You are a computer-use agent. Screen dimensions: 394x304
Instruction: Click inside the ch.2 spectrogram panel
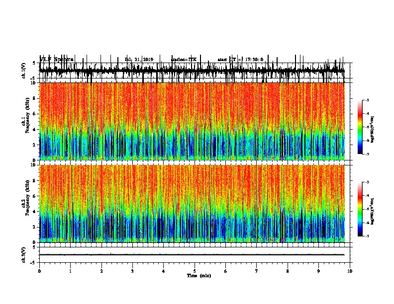(x=192, y=204)
